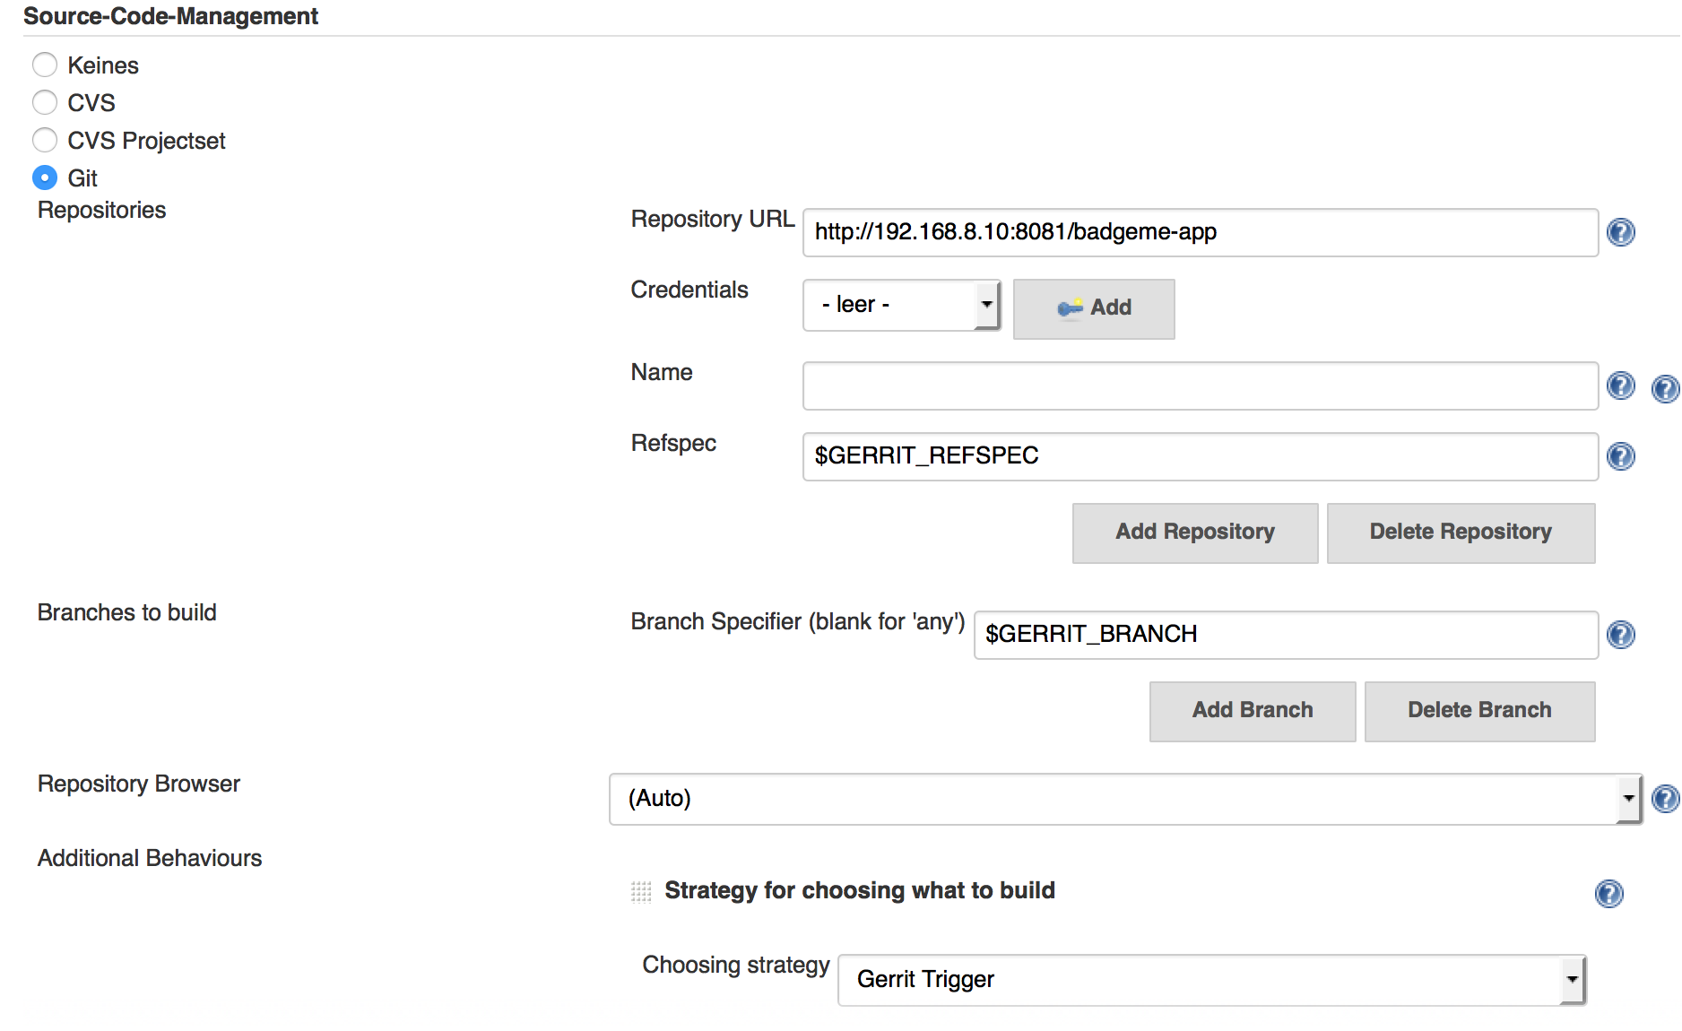Click help icon next to Refspec field
The height and width of the screenshot is (1031, 1682).
(x=1620, y=456)
